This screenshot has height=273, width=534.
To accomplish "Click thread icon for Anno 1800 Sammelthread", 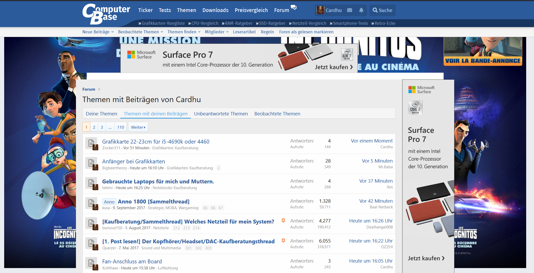I will pyautogui.click(x=91, y=203).
